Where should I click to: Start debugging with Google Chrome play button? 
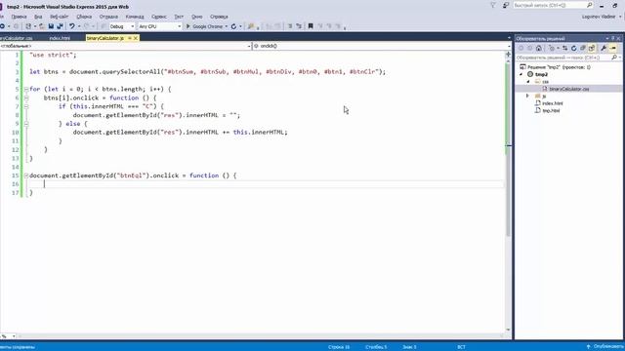[x=188, y=26]
